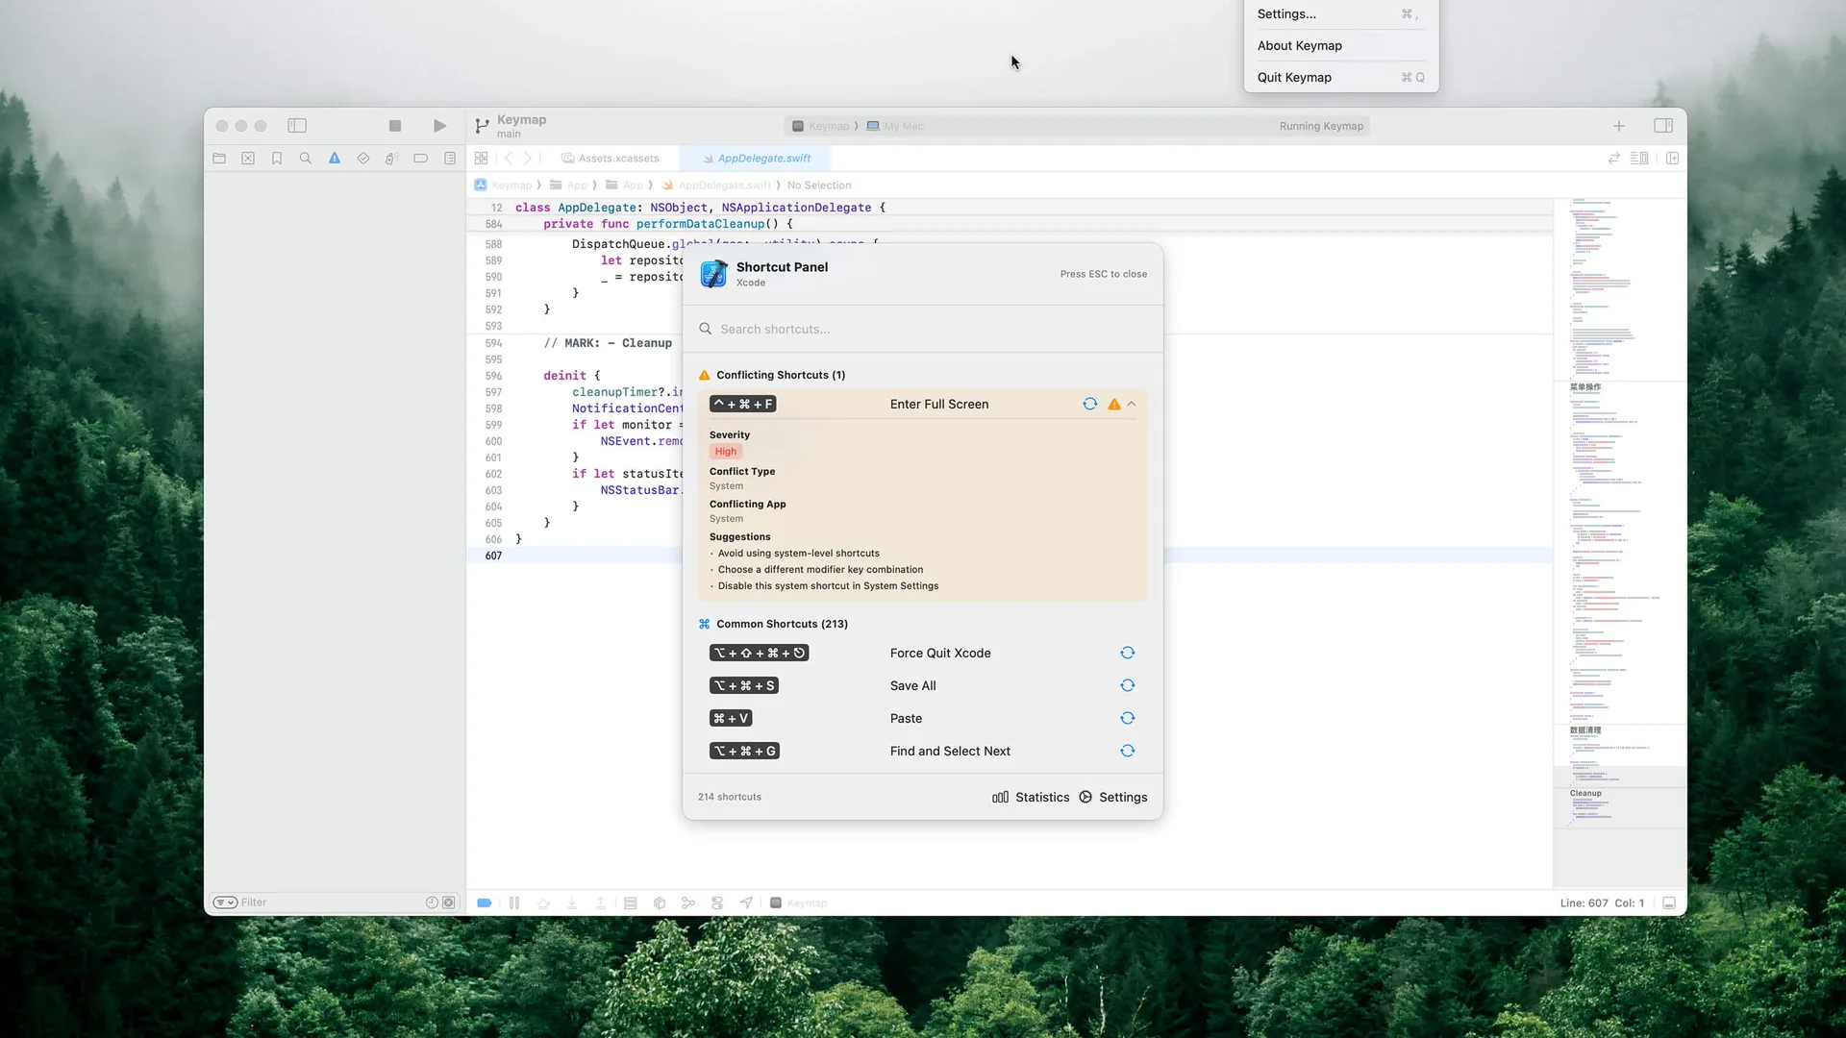The width and height of the screenshot is (1846, 1038).
Task: Open the project navigator folder icon
Action: pos(219,159)
